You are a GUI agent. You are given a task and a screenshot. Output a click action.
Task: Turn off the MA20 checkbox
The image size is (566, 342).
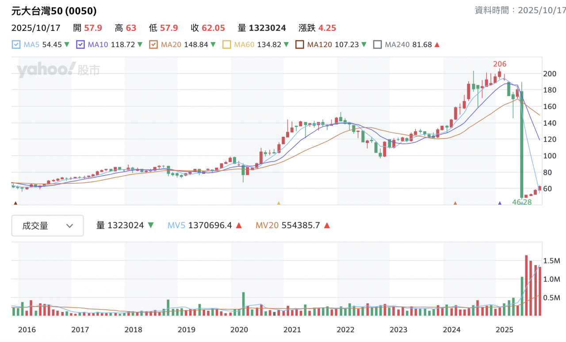click(153, 45)
